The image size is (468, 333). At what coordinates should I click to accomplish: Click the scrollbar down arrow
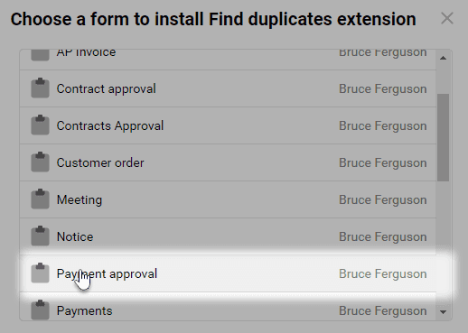point(443,312)
